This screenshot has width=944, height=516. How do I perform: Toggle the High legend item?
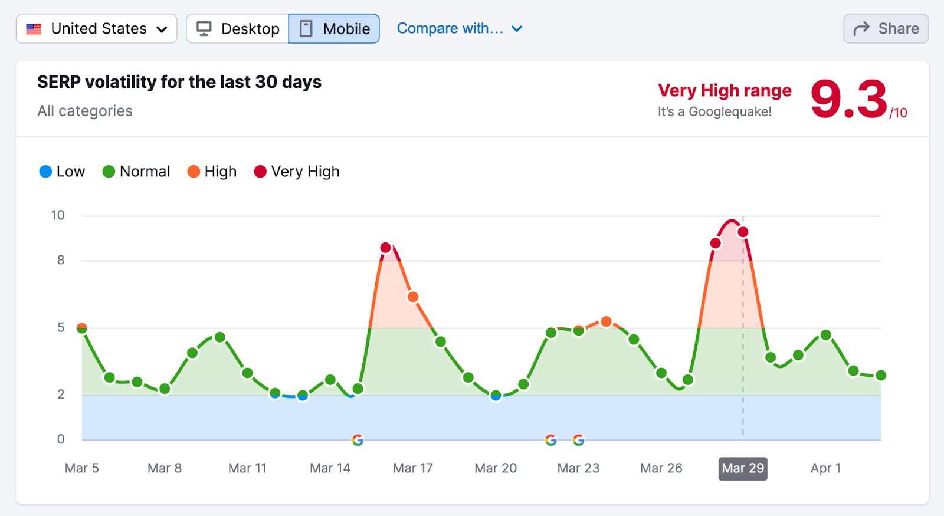[212, 172]
